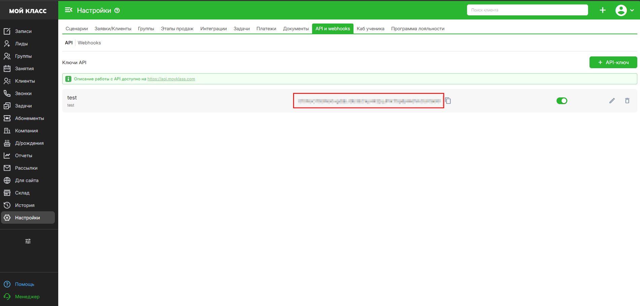The width and height of the screenshot is (640, 306).
Task: Switch to Заявки/Клиенты tab
Action: (113, 29)
